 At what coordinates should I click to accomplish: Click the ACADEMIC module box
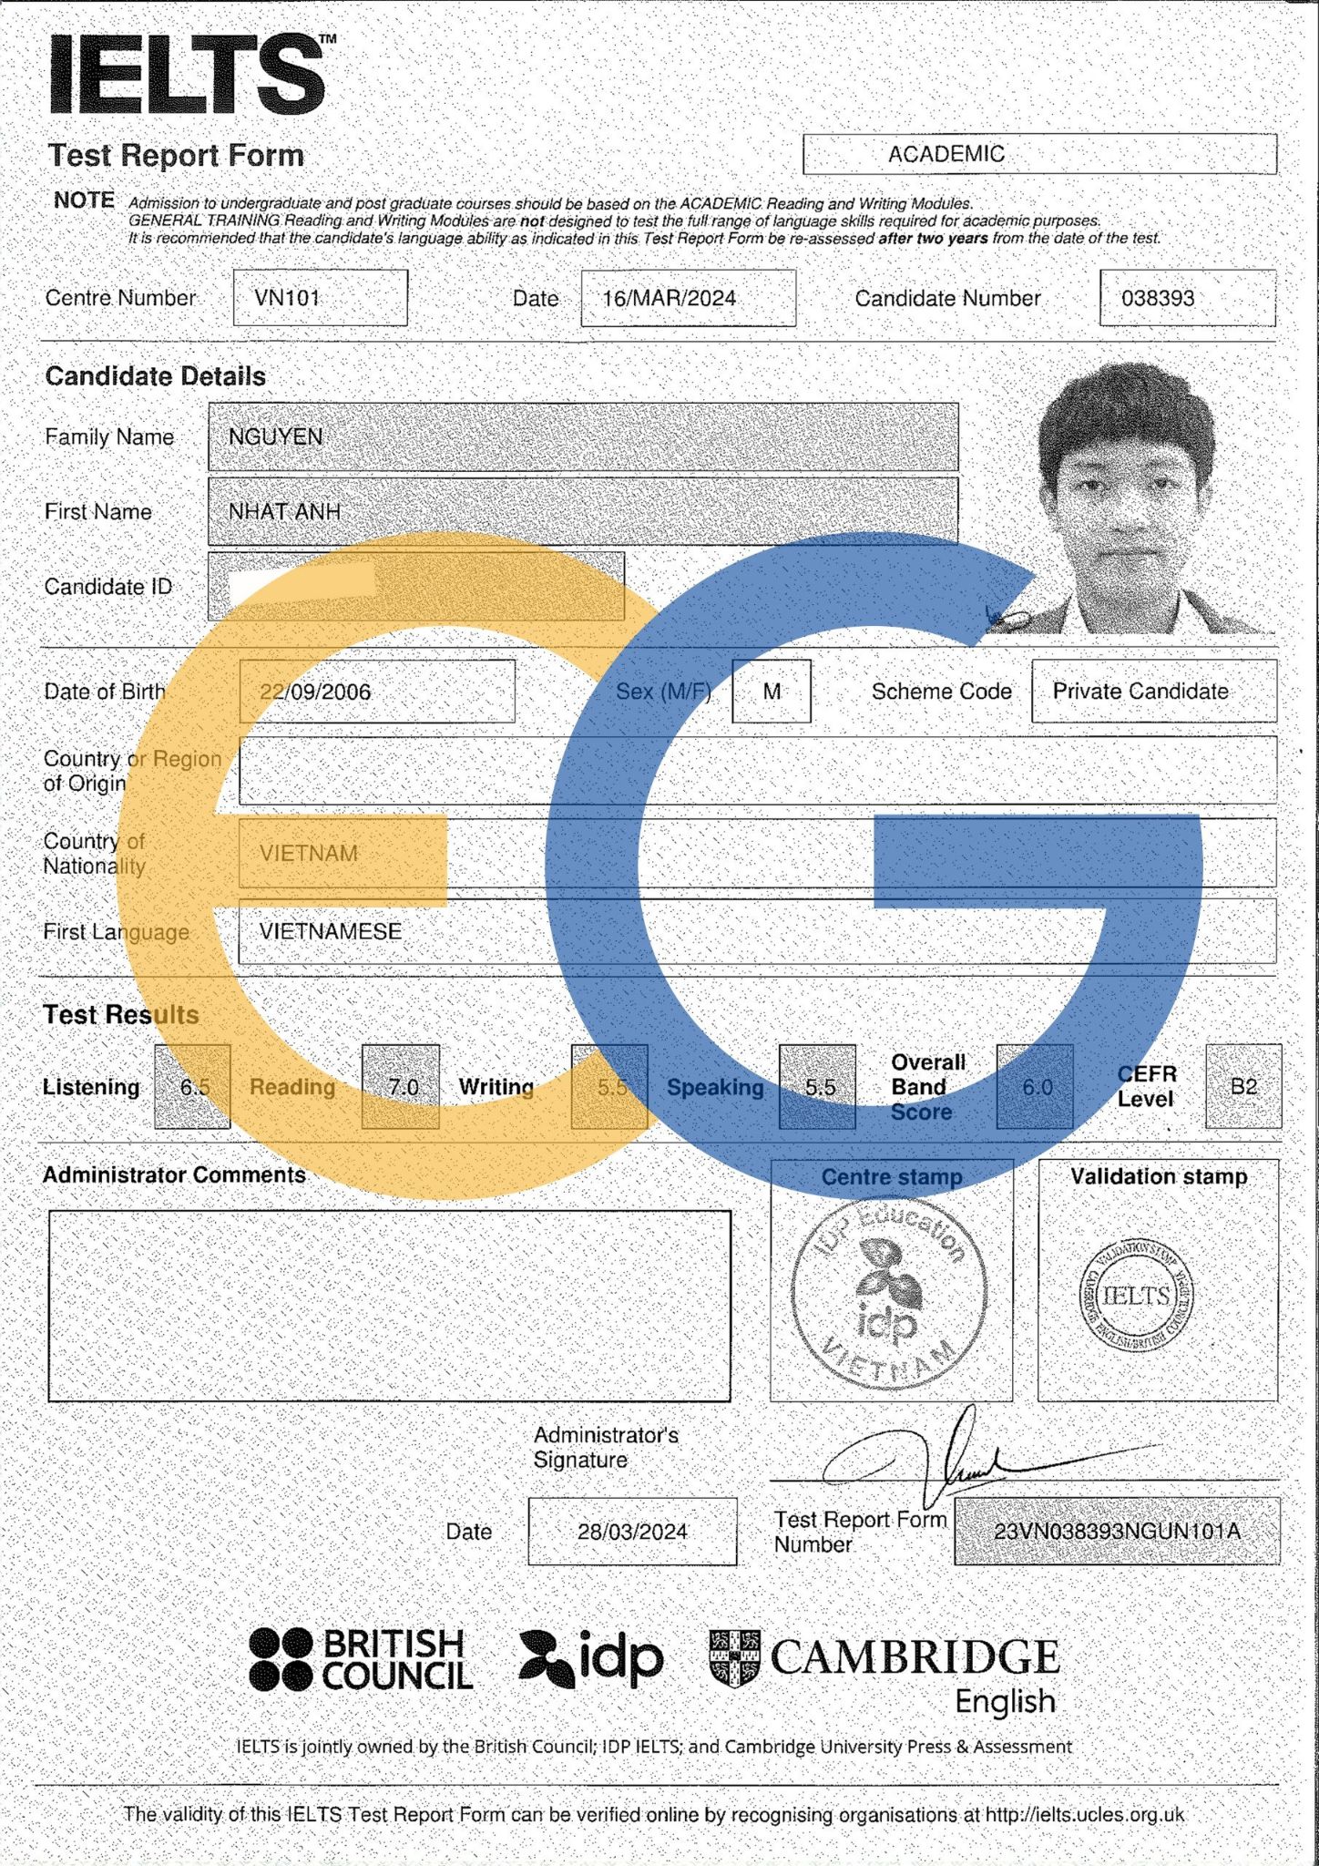pyautogui.click(x=1039, y=154)
